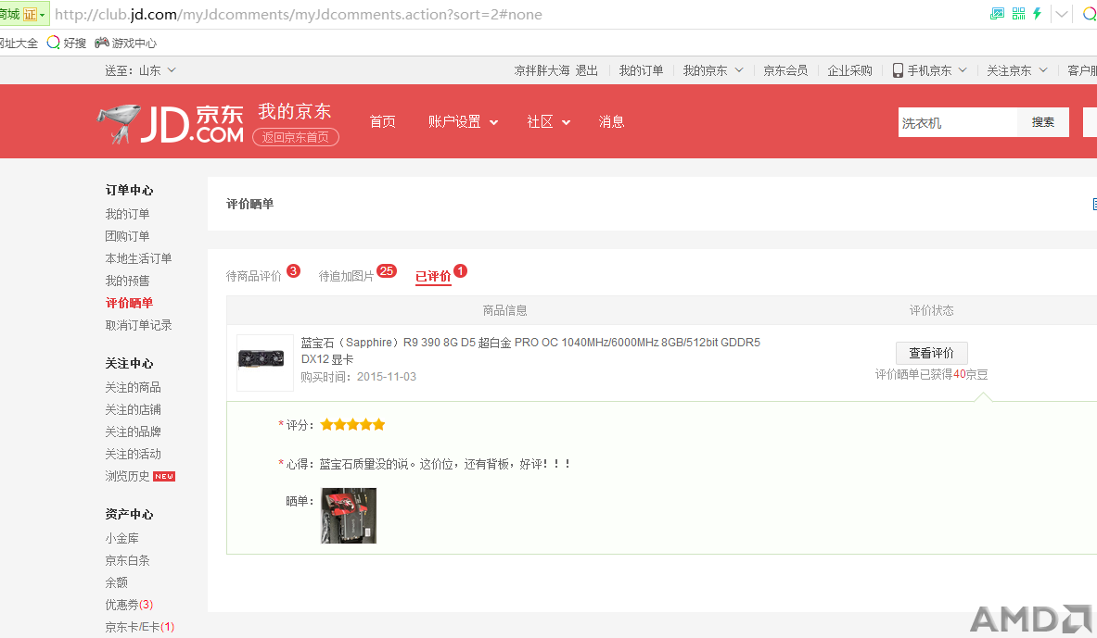Viewport: 1097px width, 638px height.
Task: Click the green 证 certificate badge
Action: click(30, 14)
